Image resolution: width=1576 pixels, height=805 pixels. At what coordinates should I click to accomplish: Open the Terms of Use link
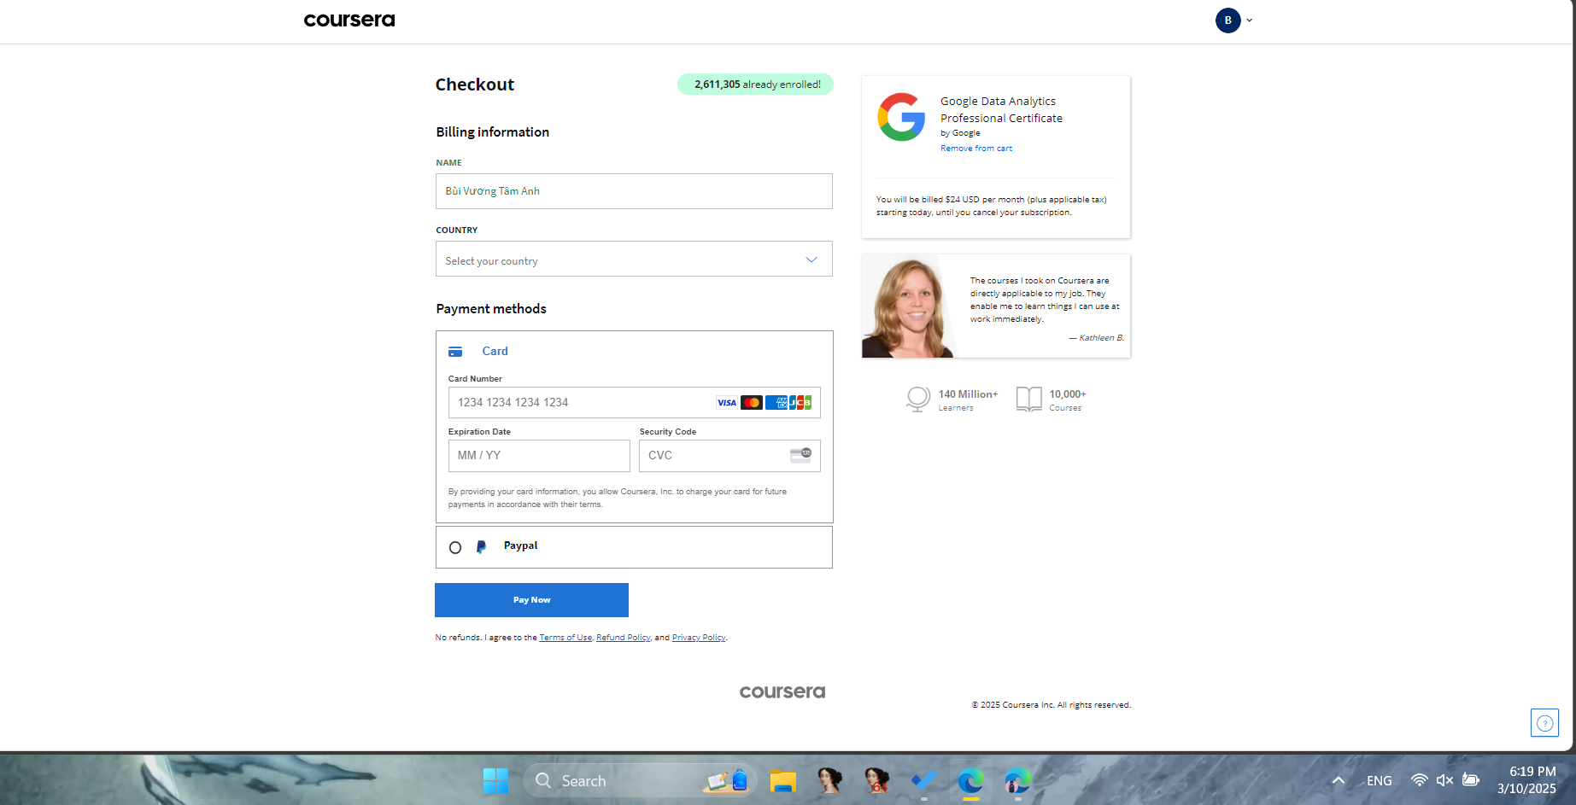tap(565, 638)
